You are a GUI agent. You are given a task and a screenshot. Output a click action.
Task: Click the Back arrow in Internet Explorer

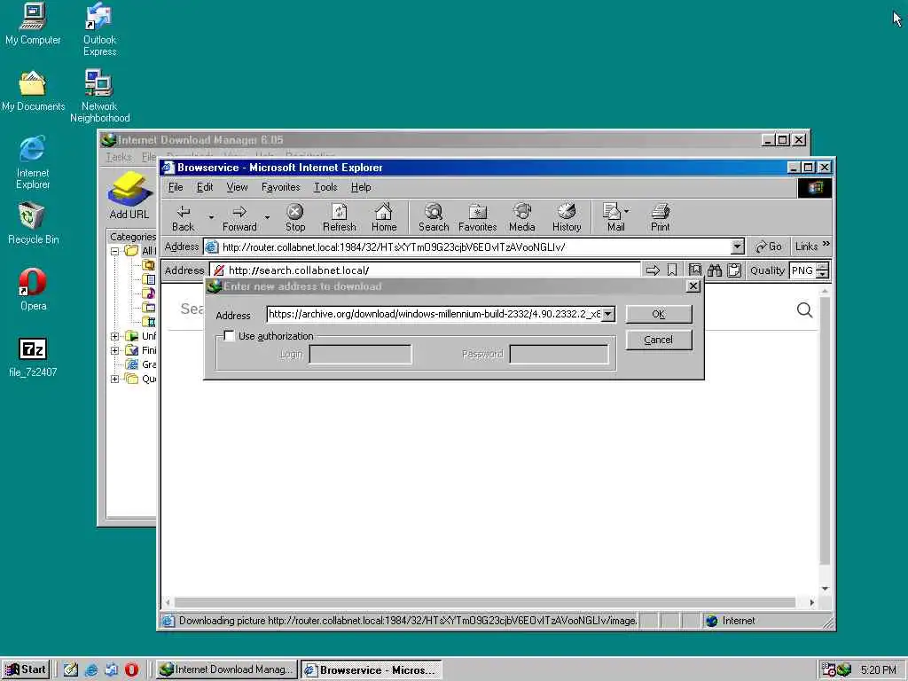(x=184, y=218)
